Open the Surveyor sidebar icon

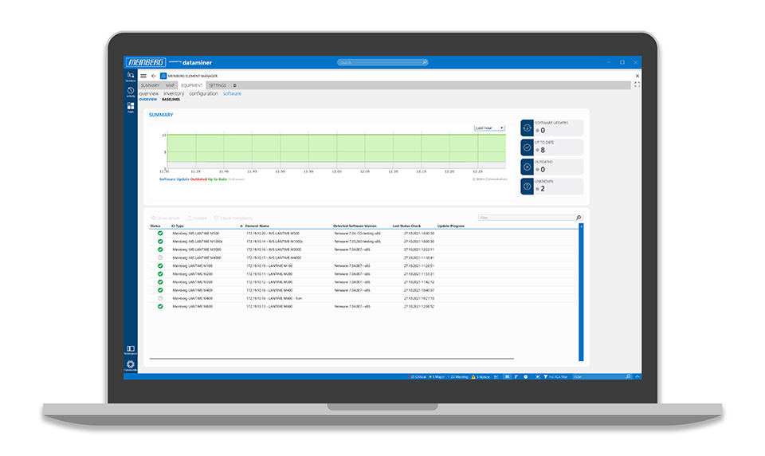[130, 75]
